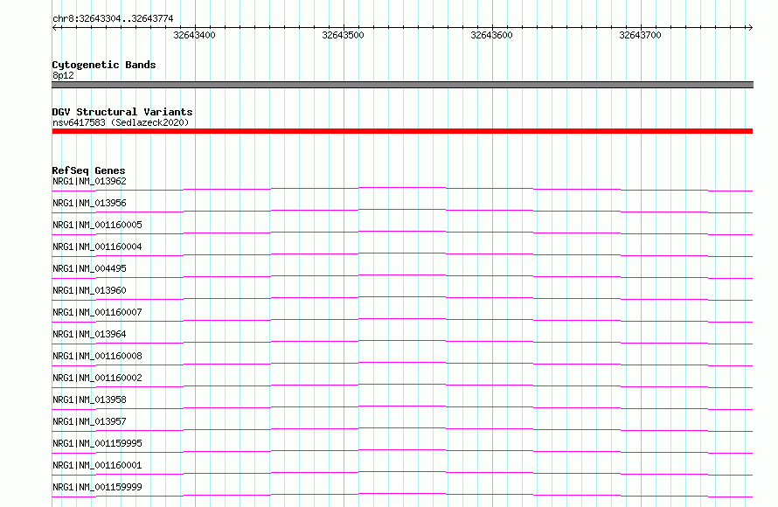The height and width of the screenshot is (507, 778).
Task: Select transcript NRG1|NM_013960
Action: click(89, 290)
